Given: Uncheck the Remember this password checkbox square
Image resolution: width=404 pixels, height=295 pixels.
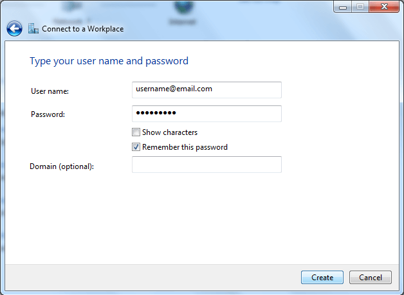Looking at the screenshot, I should tap(136, 147).
